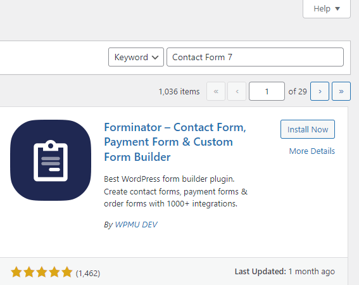Open More Details for Forminator
The width and height of the screenshot is (359, 285).
point(312,151)
